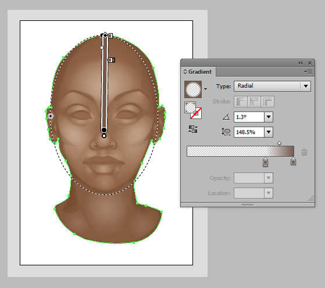This screenshot has height=288, width=325.
Task: Select the first Stroke gradient option icon
Action: (241, 102)
